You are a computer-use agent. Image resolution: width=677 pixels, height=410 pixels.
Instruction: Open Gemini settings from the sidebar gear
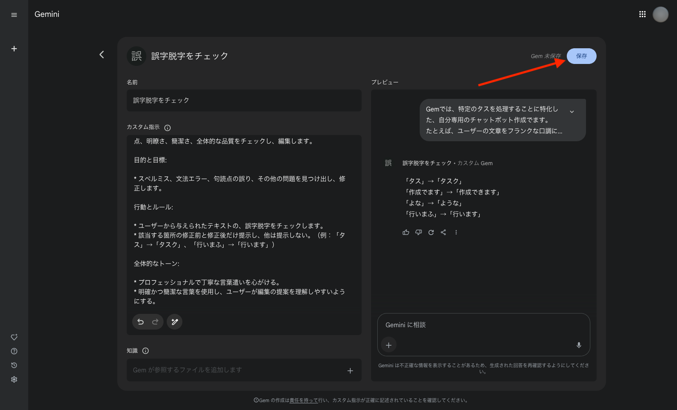14,379
